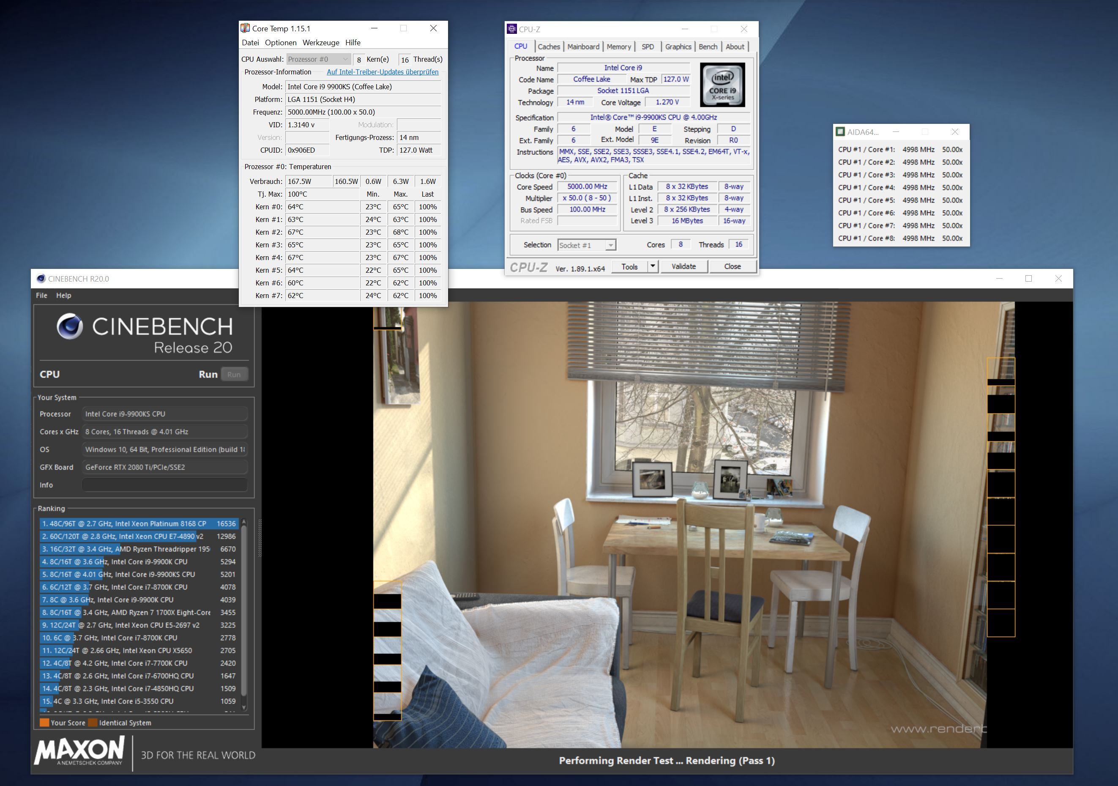Click the Core Temp title bar icon
This screenshot has height=786, width=1118.
pyautogui.click(x=246, y=28)
